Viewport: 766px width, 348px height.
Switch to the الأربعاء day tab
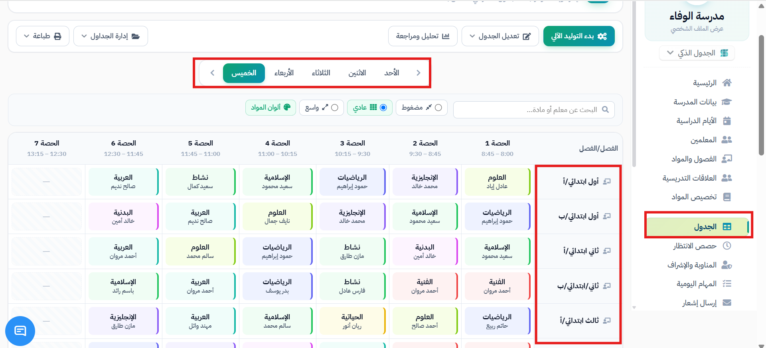(x=284, y=73)
